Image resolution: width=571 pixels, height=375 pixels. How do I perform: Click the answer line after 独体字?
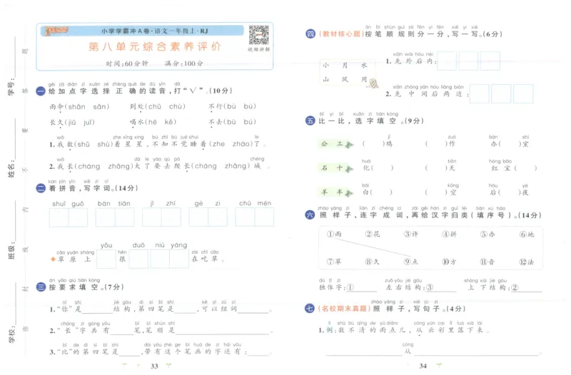click(x=362, y=288)
